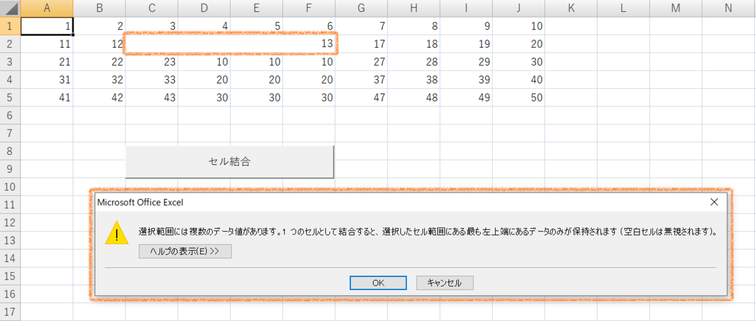Expand help with ヘルプの表示(E) >> button

(x=185, y=252)
